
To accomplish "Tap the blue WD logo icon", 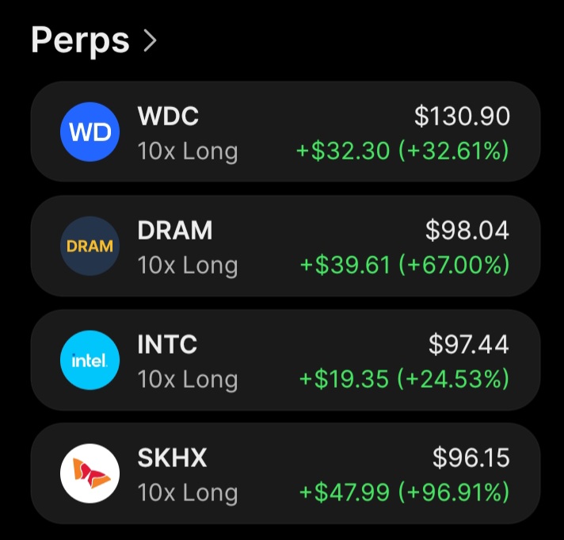I will [x=90, y=132].
